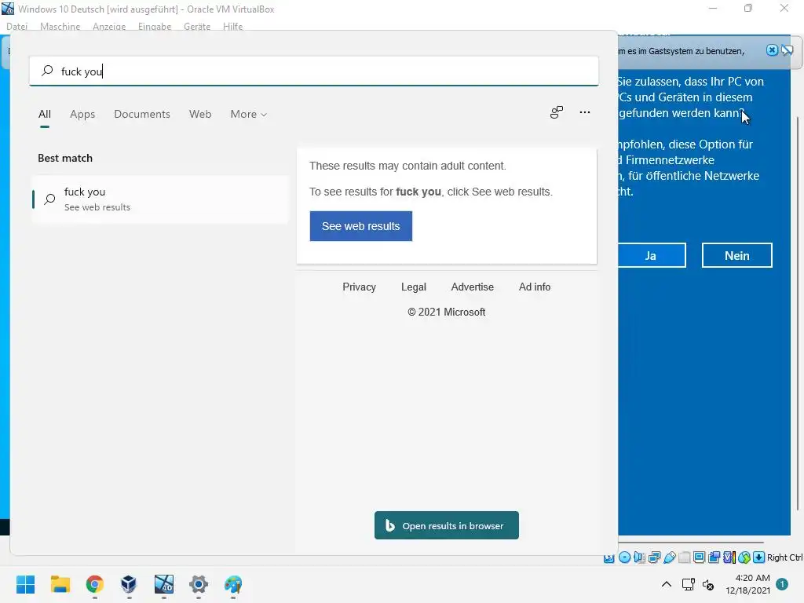Click the display monitor status icon

(699, 557)
